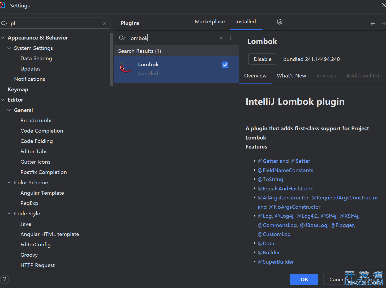Open the help question mark button
386x288 pixels.
click(5, 279)
